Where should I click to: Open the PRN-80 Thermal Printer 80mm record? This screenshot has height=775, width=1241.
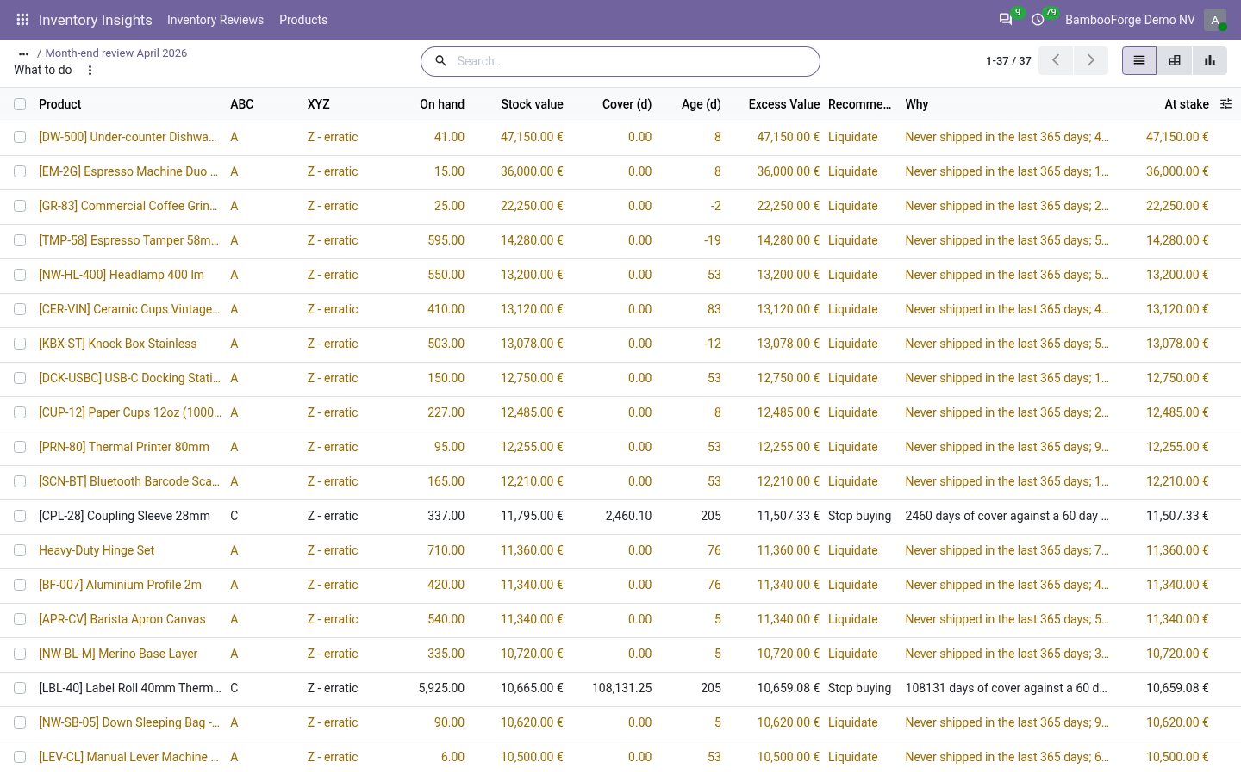pos(124,447)
